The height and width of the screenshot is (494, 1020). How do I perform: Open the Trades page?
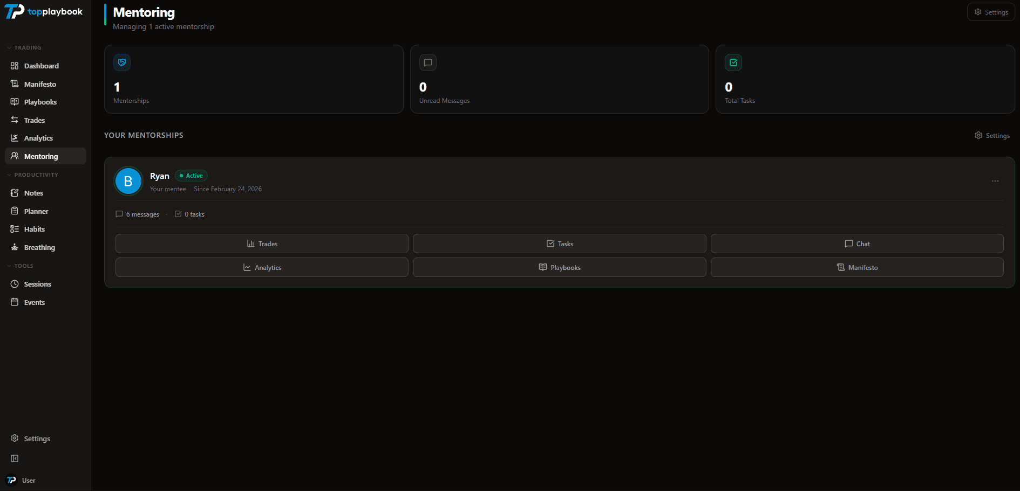[35, 120]
